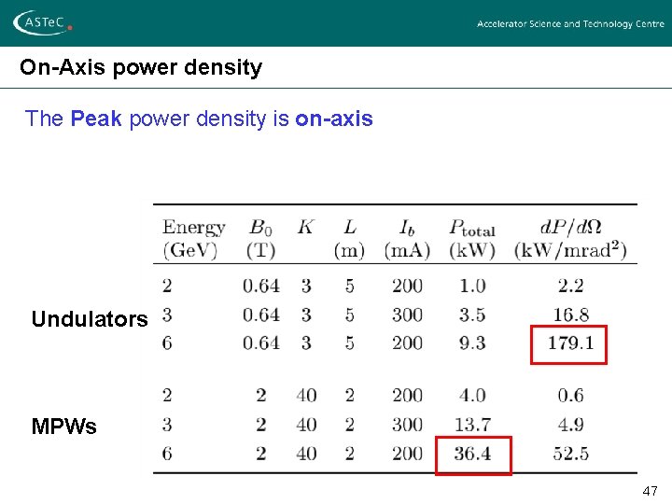Screen dimensions: 672x504
Task: Click the 'MPWs' row group label
Action: tap(63, 426)
